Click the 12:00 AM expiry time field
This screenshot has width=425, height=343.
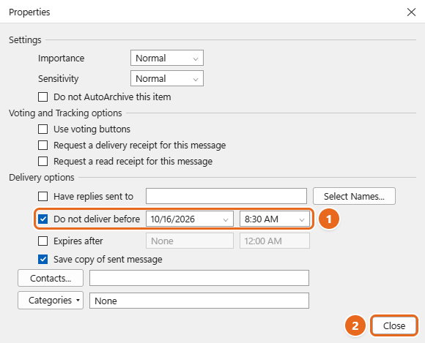(x=275, y=241)
